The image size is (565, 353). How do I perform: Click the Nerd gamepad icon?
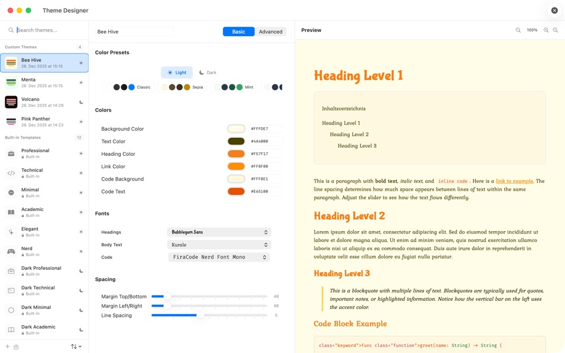[11, 251]
